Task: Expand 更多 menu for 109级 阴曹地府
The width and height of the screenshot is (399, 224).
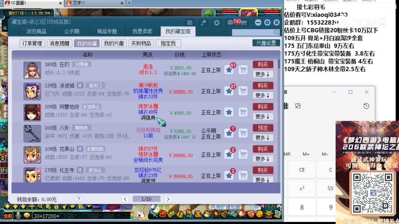Action: coord(263,117)
